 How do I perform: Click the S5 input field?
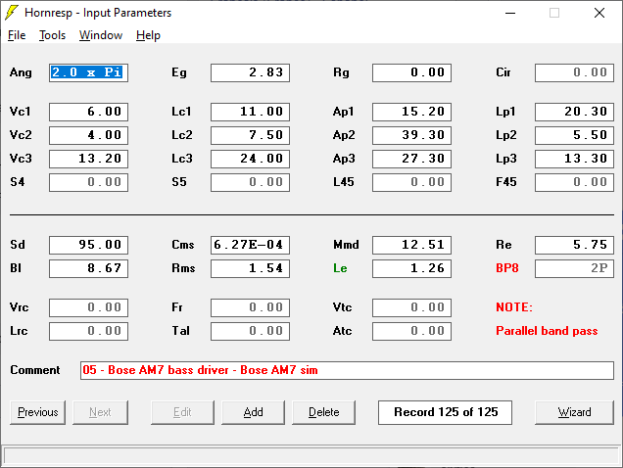pos(251,182)
